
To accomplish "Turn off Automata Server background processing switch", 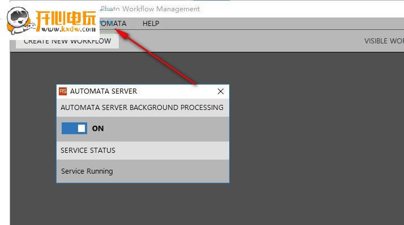I will [74, 128].
